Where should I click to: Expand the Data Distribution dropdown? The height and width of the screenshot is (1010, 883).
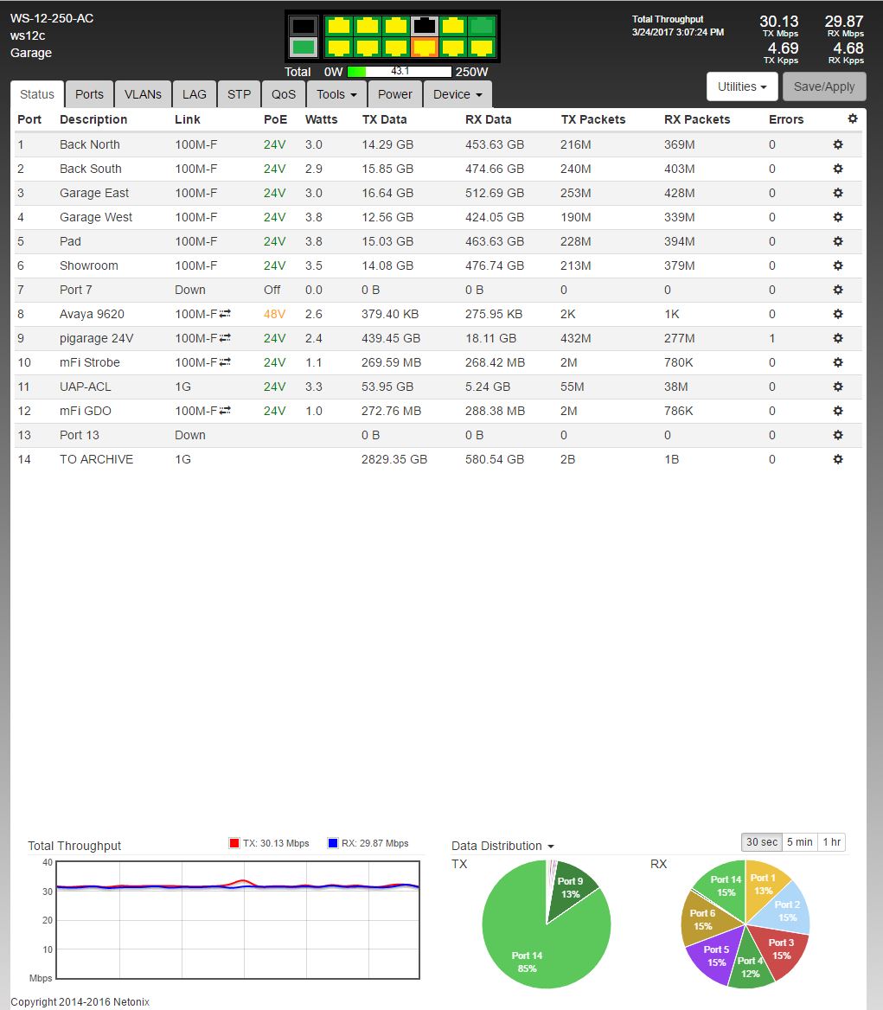(502, 846)
